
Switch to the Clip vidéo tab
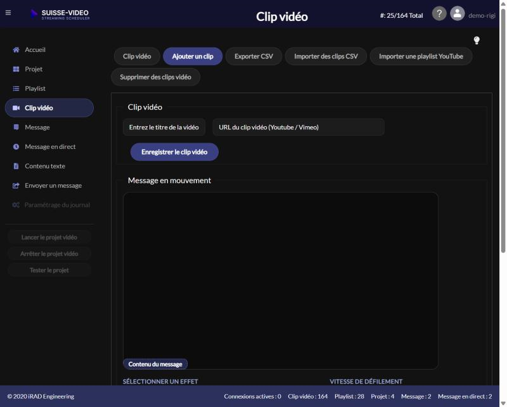(137, 56)
